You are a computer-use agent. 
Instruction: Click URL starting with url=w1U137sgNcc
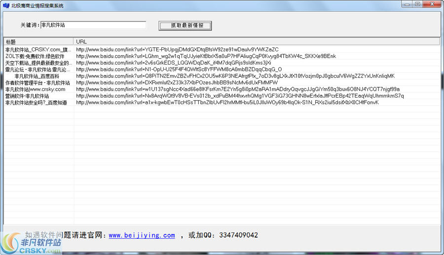point(238,89)
